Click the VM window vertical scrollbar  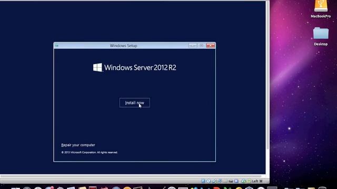point(267,75)
